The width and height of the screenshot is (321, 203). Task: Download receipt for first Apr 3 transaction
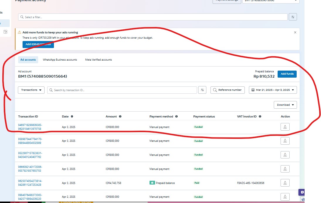click(x=285, y=127)
